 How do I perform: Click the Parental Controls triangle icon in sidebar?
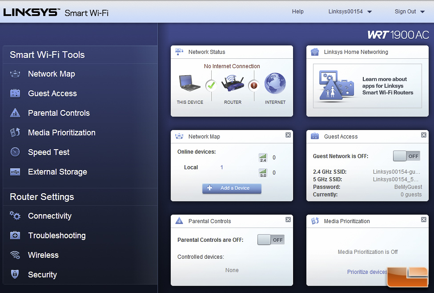(x=15, y=113)
